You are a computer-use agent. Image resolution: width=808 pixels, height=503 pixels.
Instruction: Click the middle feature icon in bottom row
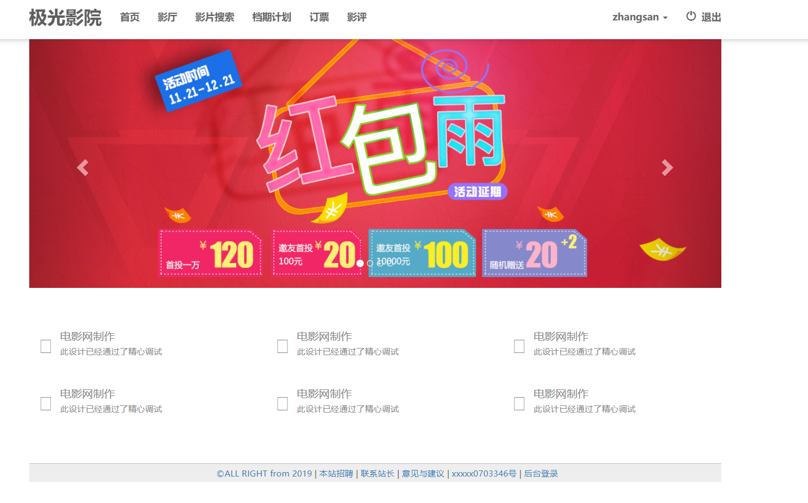[x=283, y=404]
